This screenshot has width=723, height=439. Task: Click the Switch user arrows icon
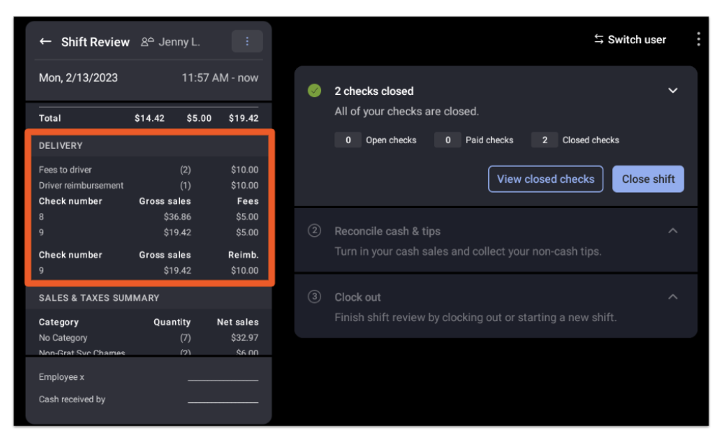pos(598,39)
